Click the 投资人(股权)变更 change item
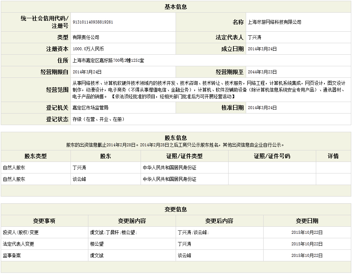This screenshot has width=352, height=274. tap(21, 233)
